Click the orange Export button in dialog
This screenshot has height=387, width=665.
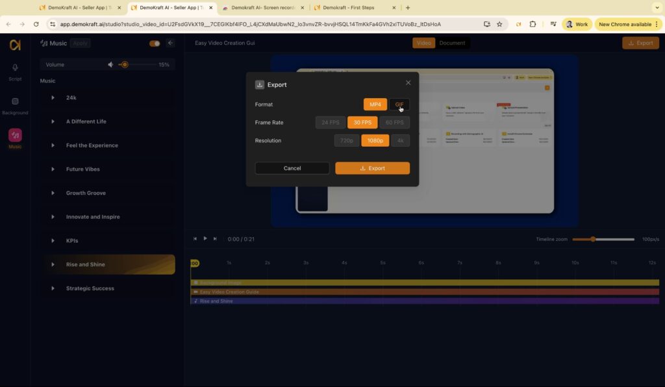(372, 168)
